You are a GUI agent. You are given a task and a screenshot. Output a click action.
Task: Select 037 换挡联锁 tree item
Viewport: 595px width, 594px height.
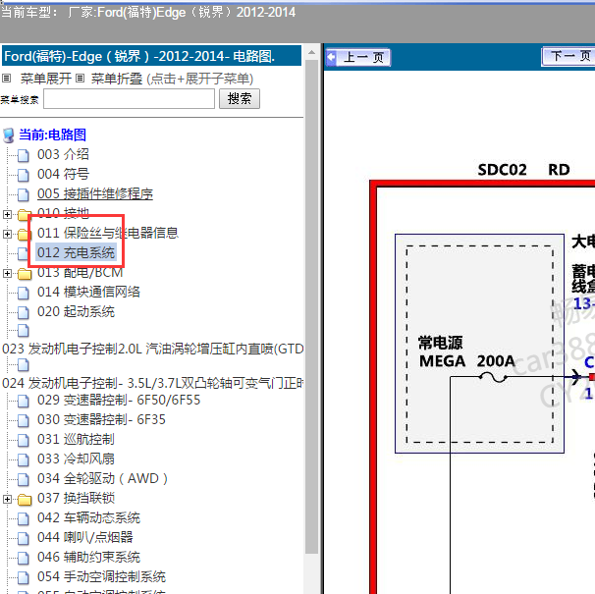[76, 499]
